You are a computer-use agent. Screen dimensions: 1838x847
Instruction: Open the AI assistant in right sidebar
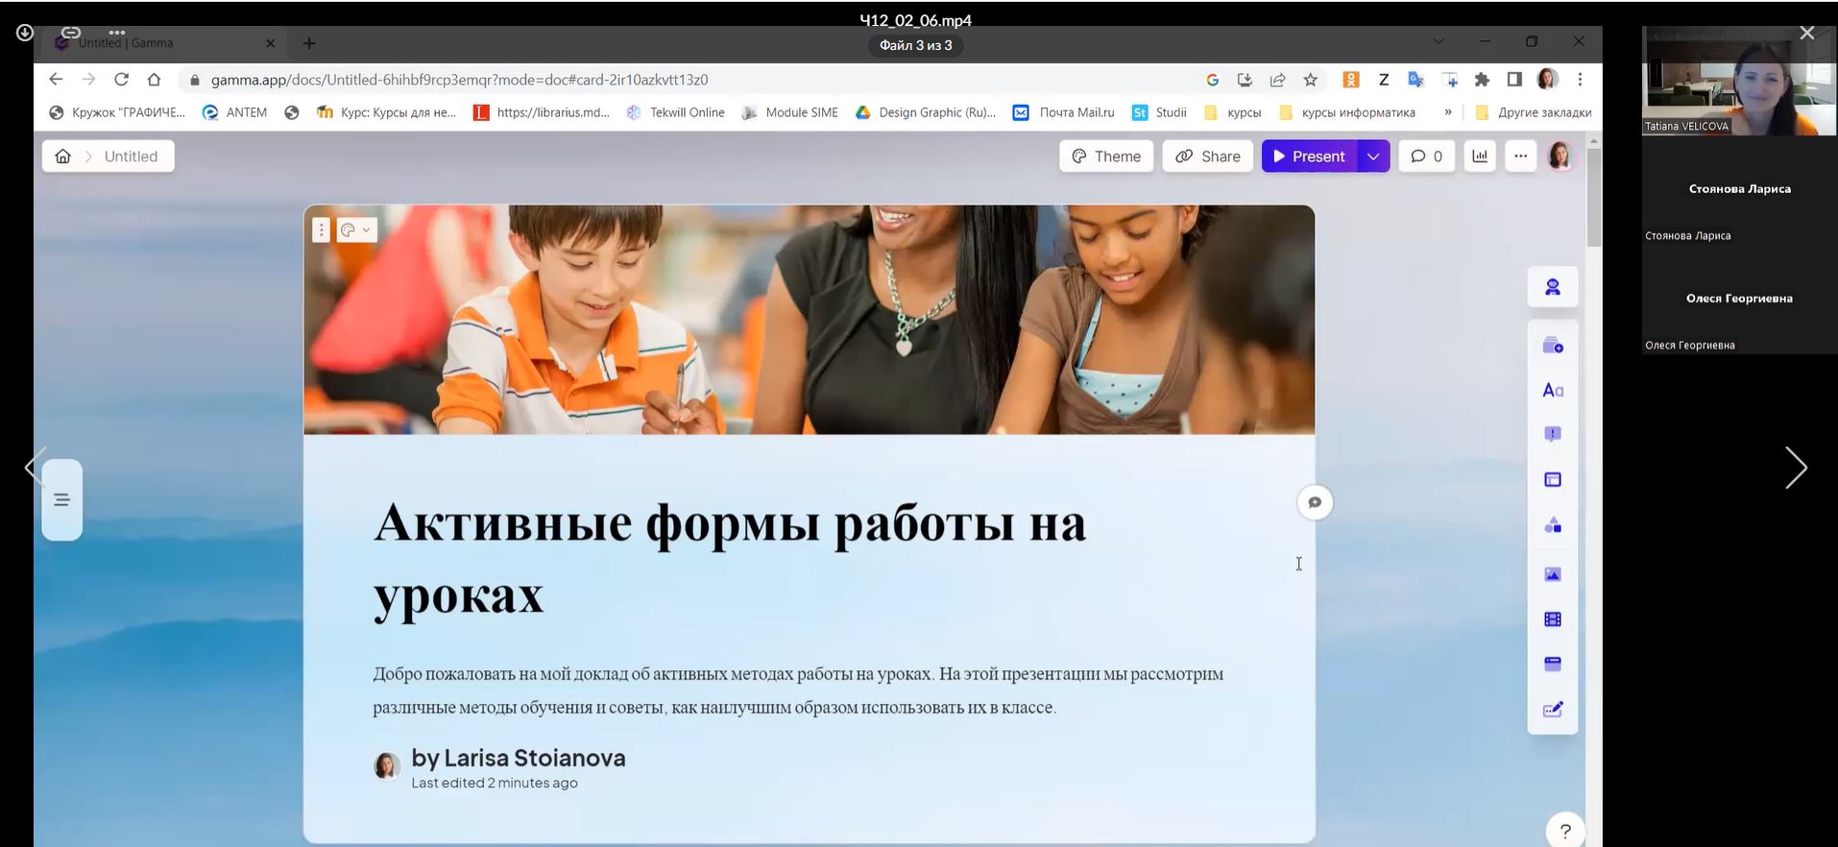(x=1552, y=287)
